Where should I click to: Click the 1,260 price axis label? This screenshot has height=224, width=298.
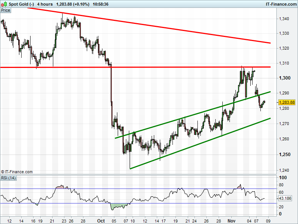(x=284, y=139)
